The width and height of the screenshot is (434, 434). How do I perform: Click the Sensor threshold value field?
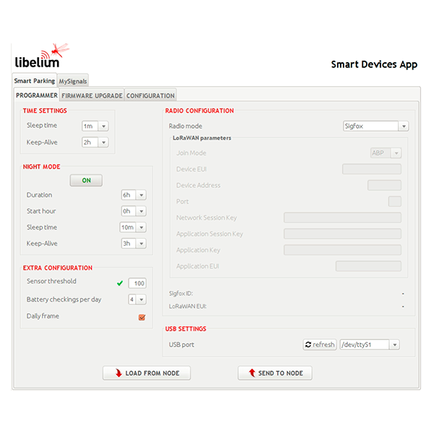(137, 283)
